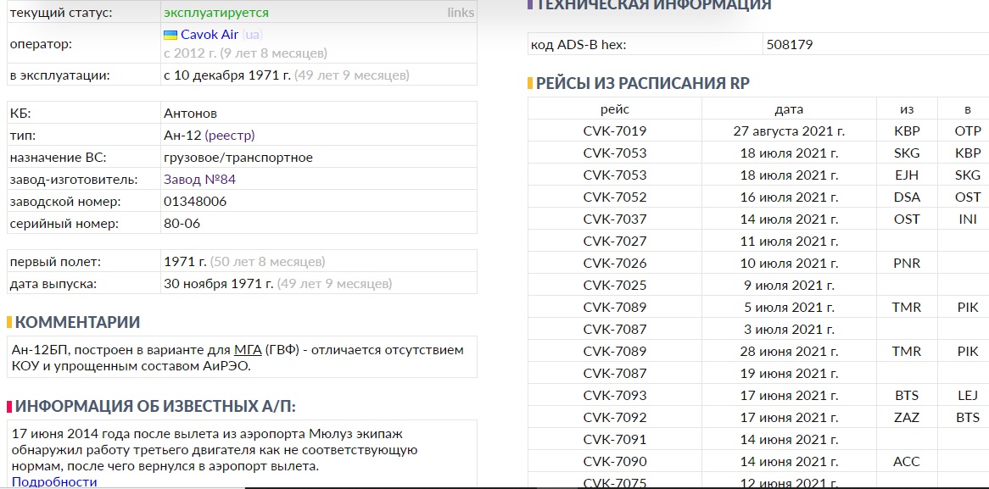The image size is (989, 489).
Task: Click the рейс column header
Action: [614, 109]
